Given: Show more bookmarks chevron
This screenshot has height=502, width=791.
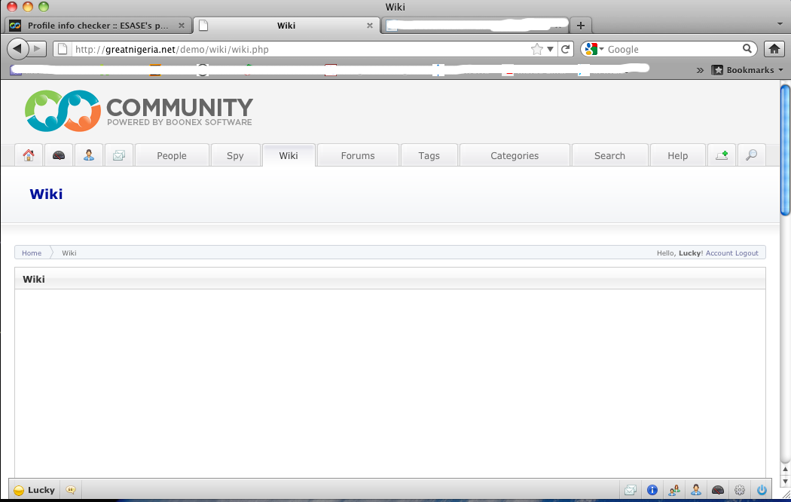Looking at the screenshot, I should click(700, 70).
